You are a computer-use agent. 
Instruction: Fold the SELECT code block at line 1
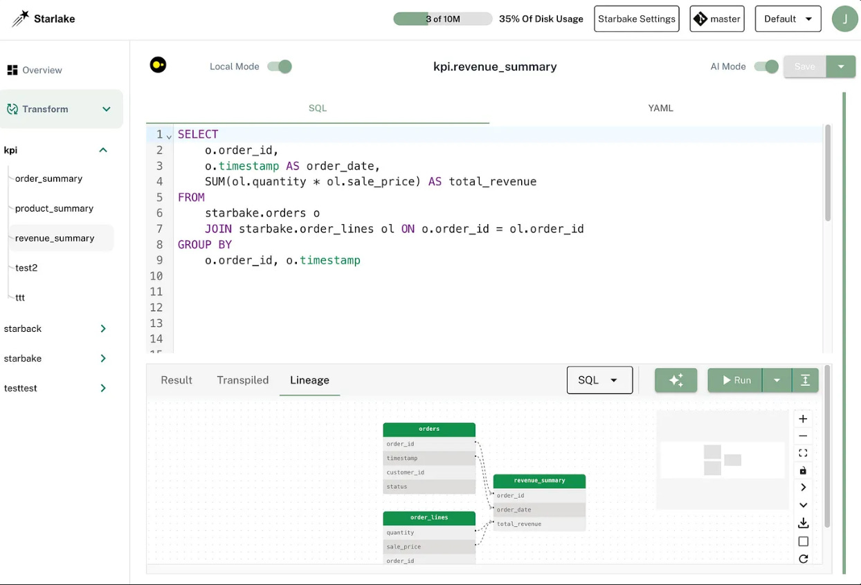169,136
